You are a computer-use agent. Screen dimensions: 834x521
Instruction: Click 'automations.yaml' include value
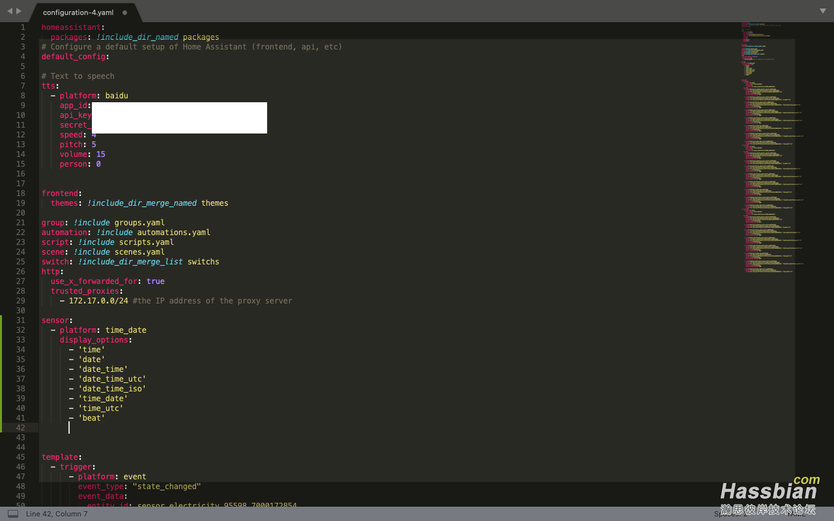[x=173, y=232]
